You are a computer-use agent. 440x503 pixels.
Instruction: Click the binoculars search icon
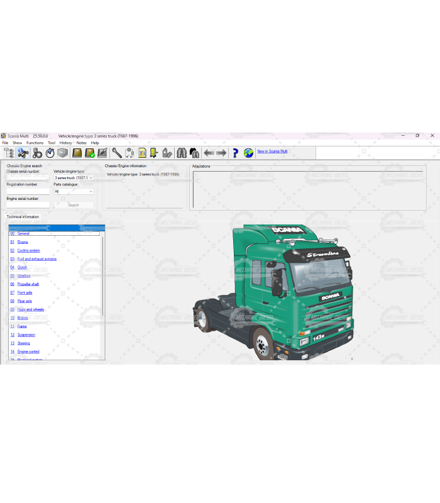click(181, 153)
